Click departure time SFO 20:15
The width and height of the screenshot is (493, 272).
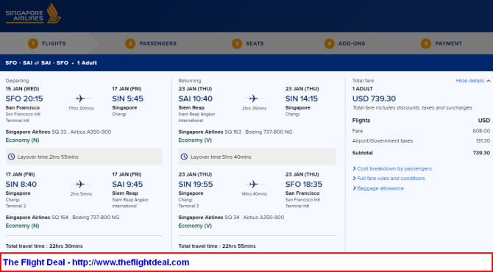24,99
